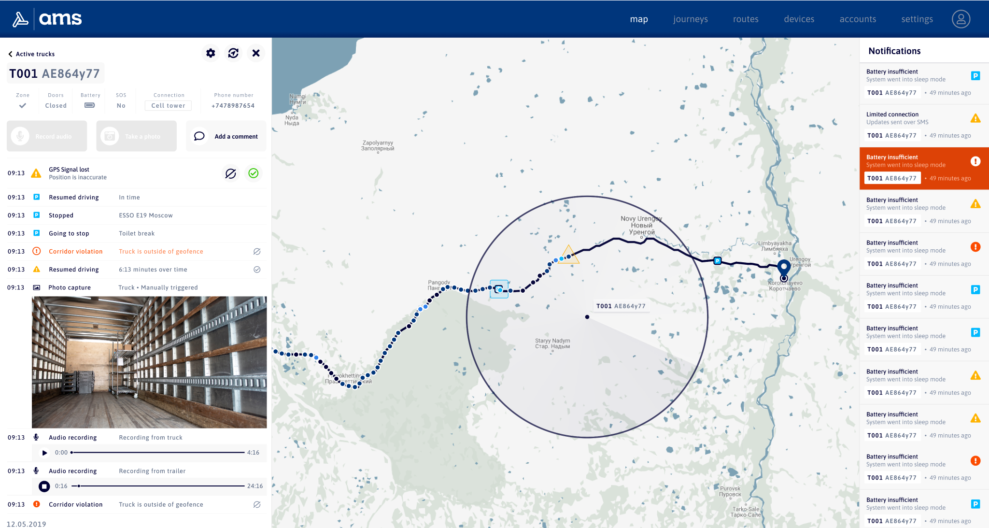
Task: Click phone number +7478987654
Action: (x=233, y=106)
